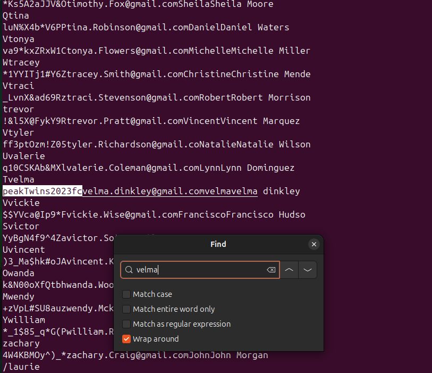Click the Vtraci line
Viewport: 432px width, 373px height.
[x=19, y=86]
